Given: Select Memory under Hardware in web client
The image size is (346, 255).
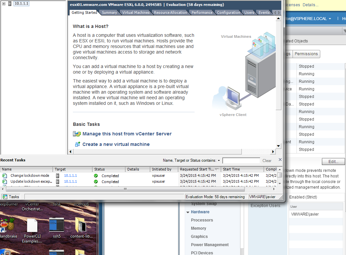Looking at the screenshot, I should [x=198, y=228].
